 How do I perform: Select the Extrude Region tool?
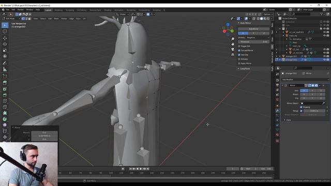tap(5, 83)
